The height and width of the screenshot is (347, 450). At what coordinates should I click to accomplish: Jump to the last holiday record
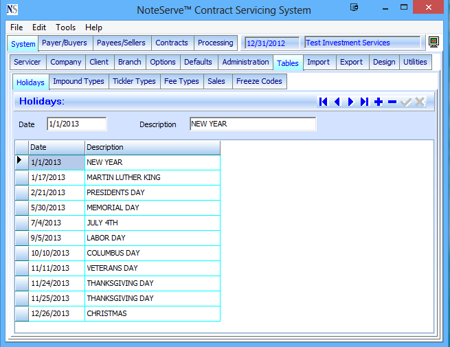pos(364,102)
